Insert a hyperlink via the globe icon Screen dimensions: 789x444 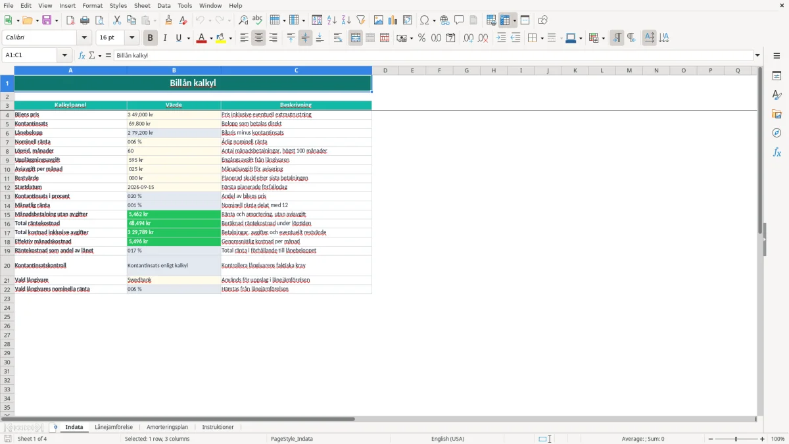tap(445, 20)
